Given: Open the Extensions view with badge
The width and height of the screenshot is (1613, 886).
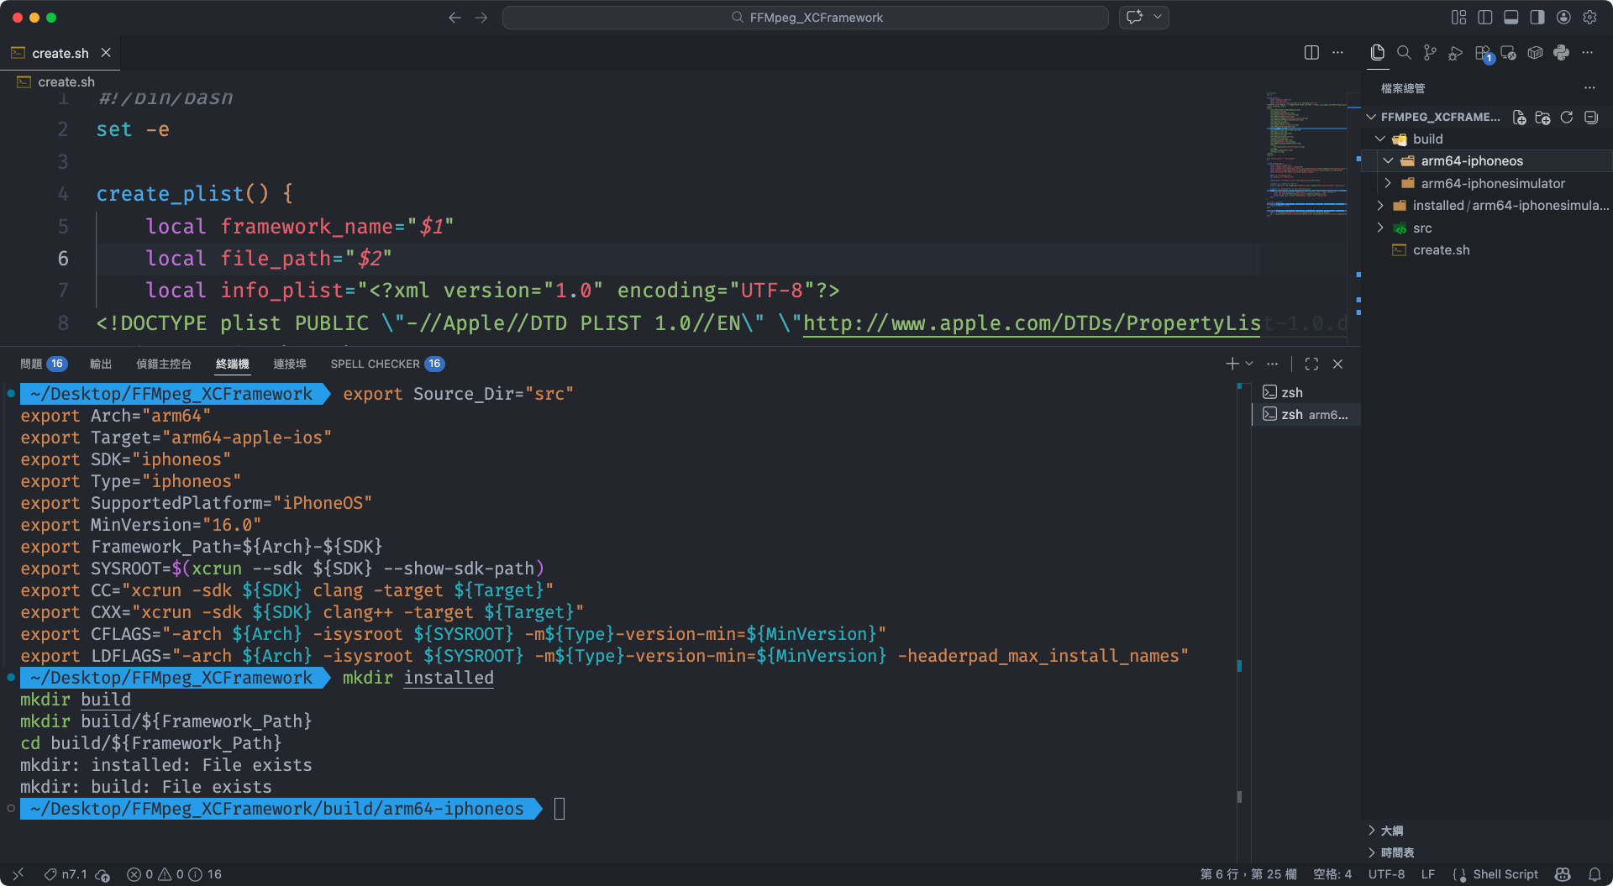Looking at the screenshot, I should click(1483, 53).
